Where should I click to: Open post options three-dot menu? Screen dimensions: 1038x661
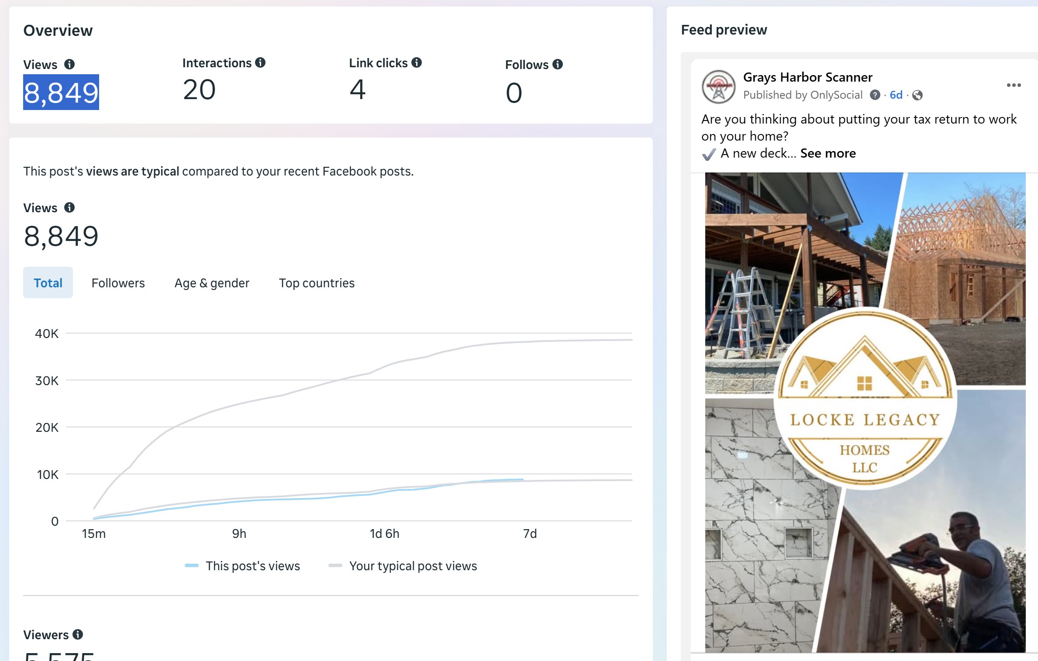click(x=1014, y=85)
